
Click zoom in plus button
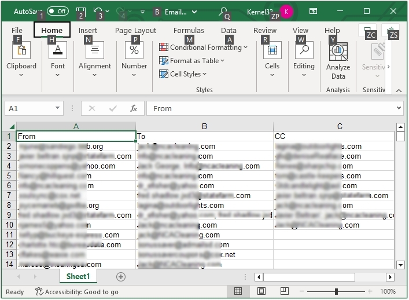(370, 291)
